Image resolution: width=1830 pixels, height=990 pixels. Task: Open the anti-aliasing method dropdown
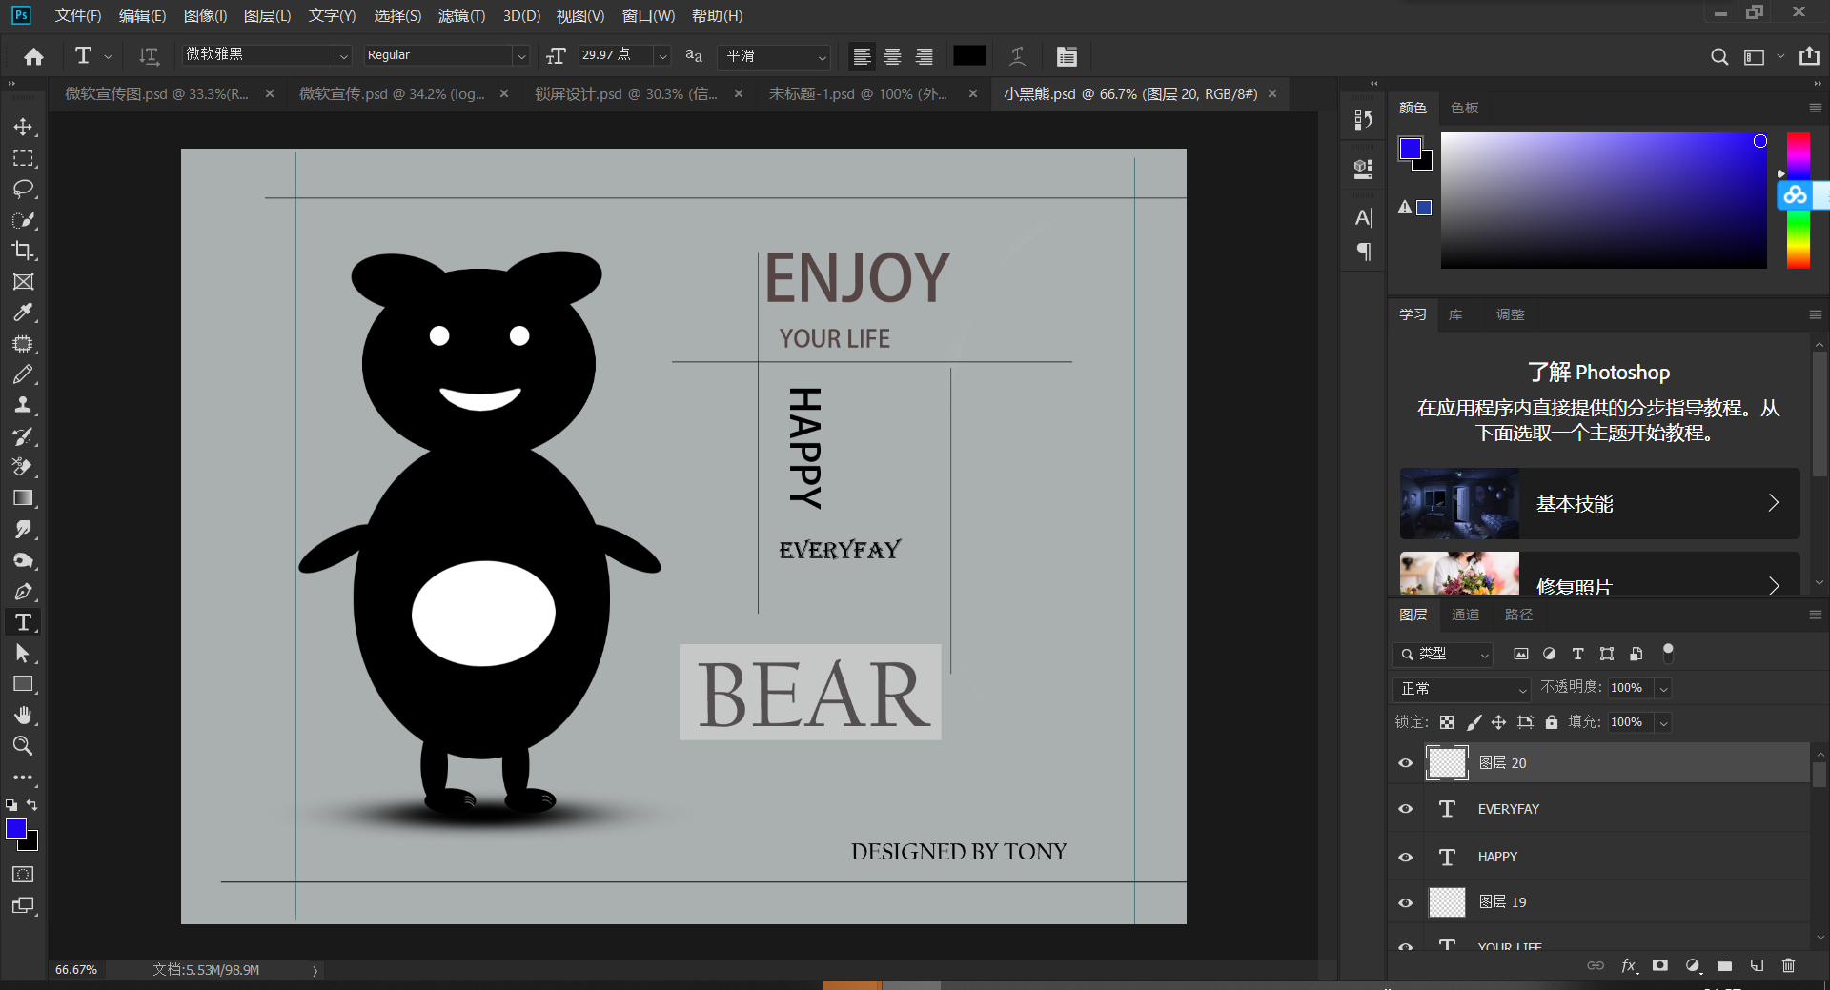pyautogui.click(x=776, y=56)
